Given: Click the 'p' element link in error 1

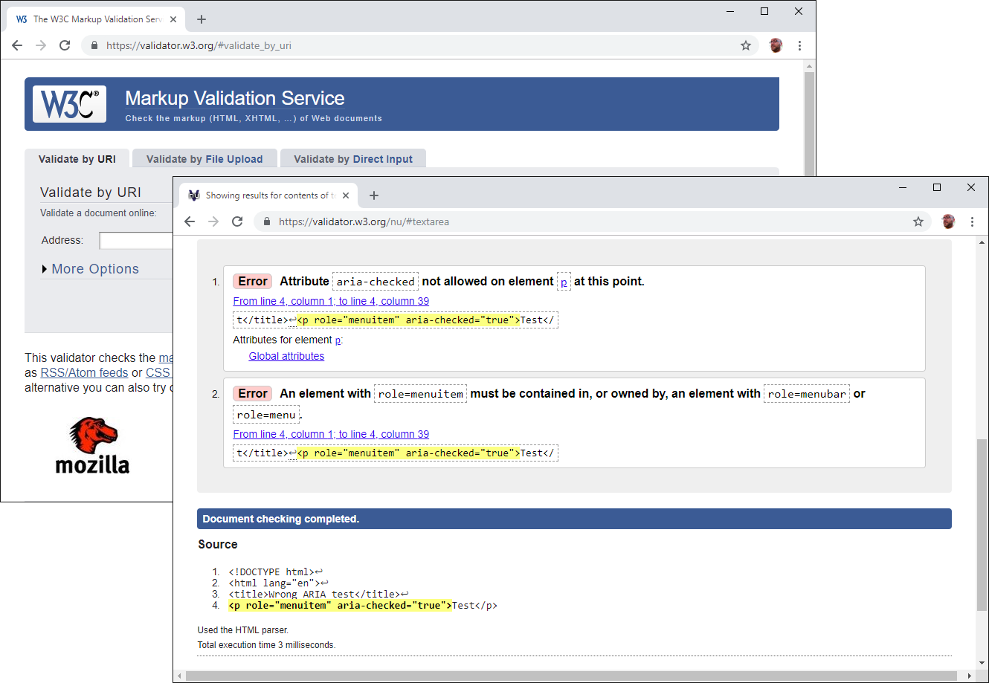Looking at the screenshot, I should coord(564,282).
